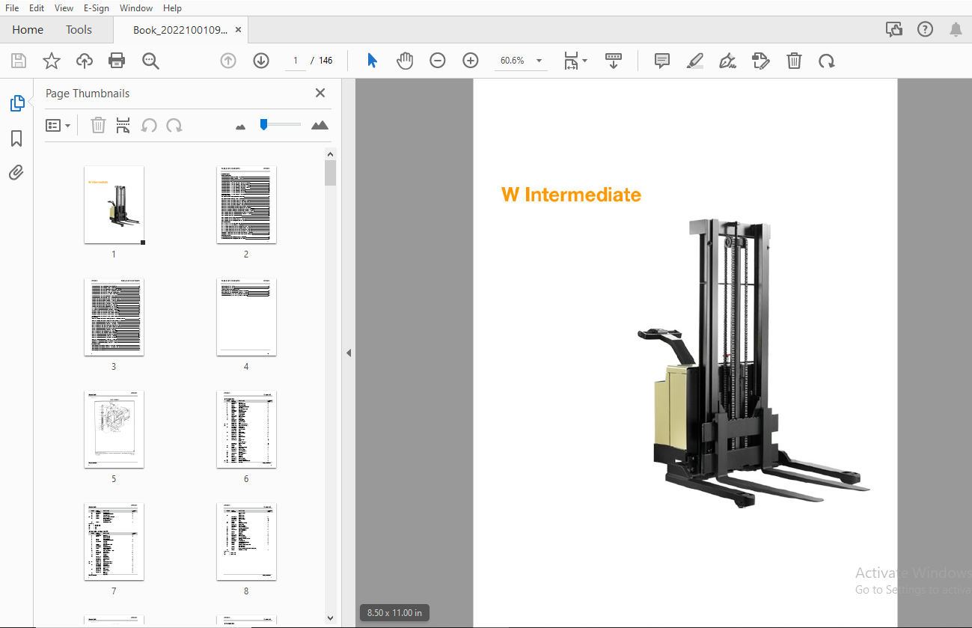Open Find text search tool
The image size is (972, 628).
[150, 61]
